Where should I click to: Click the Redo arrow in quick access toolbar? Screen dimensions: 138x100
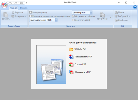pos(16,3)
